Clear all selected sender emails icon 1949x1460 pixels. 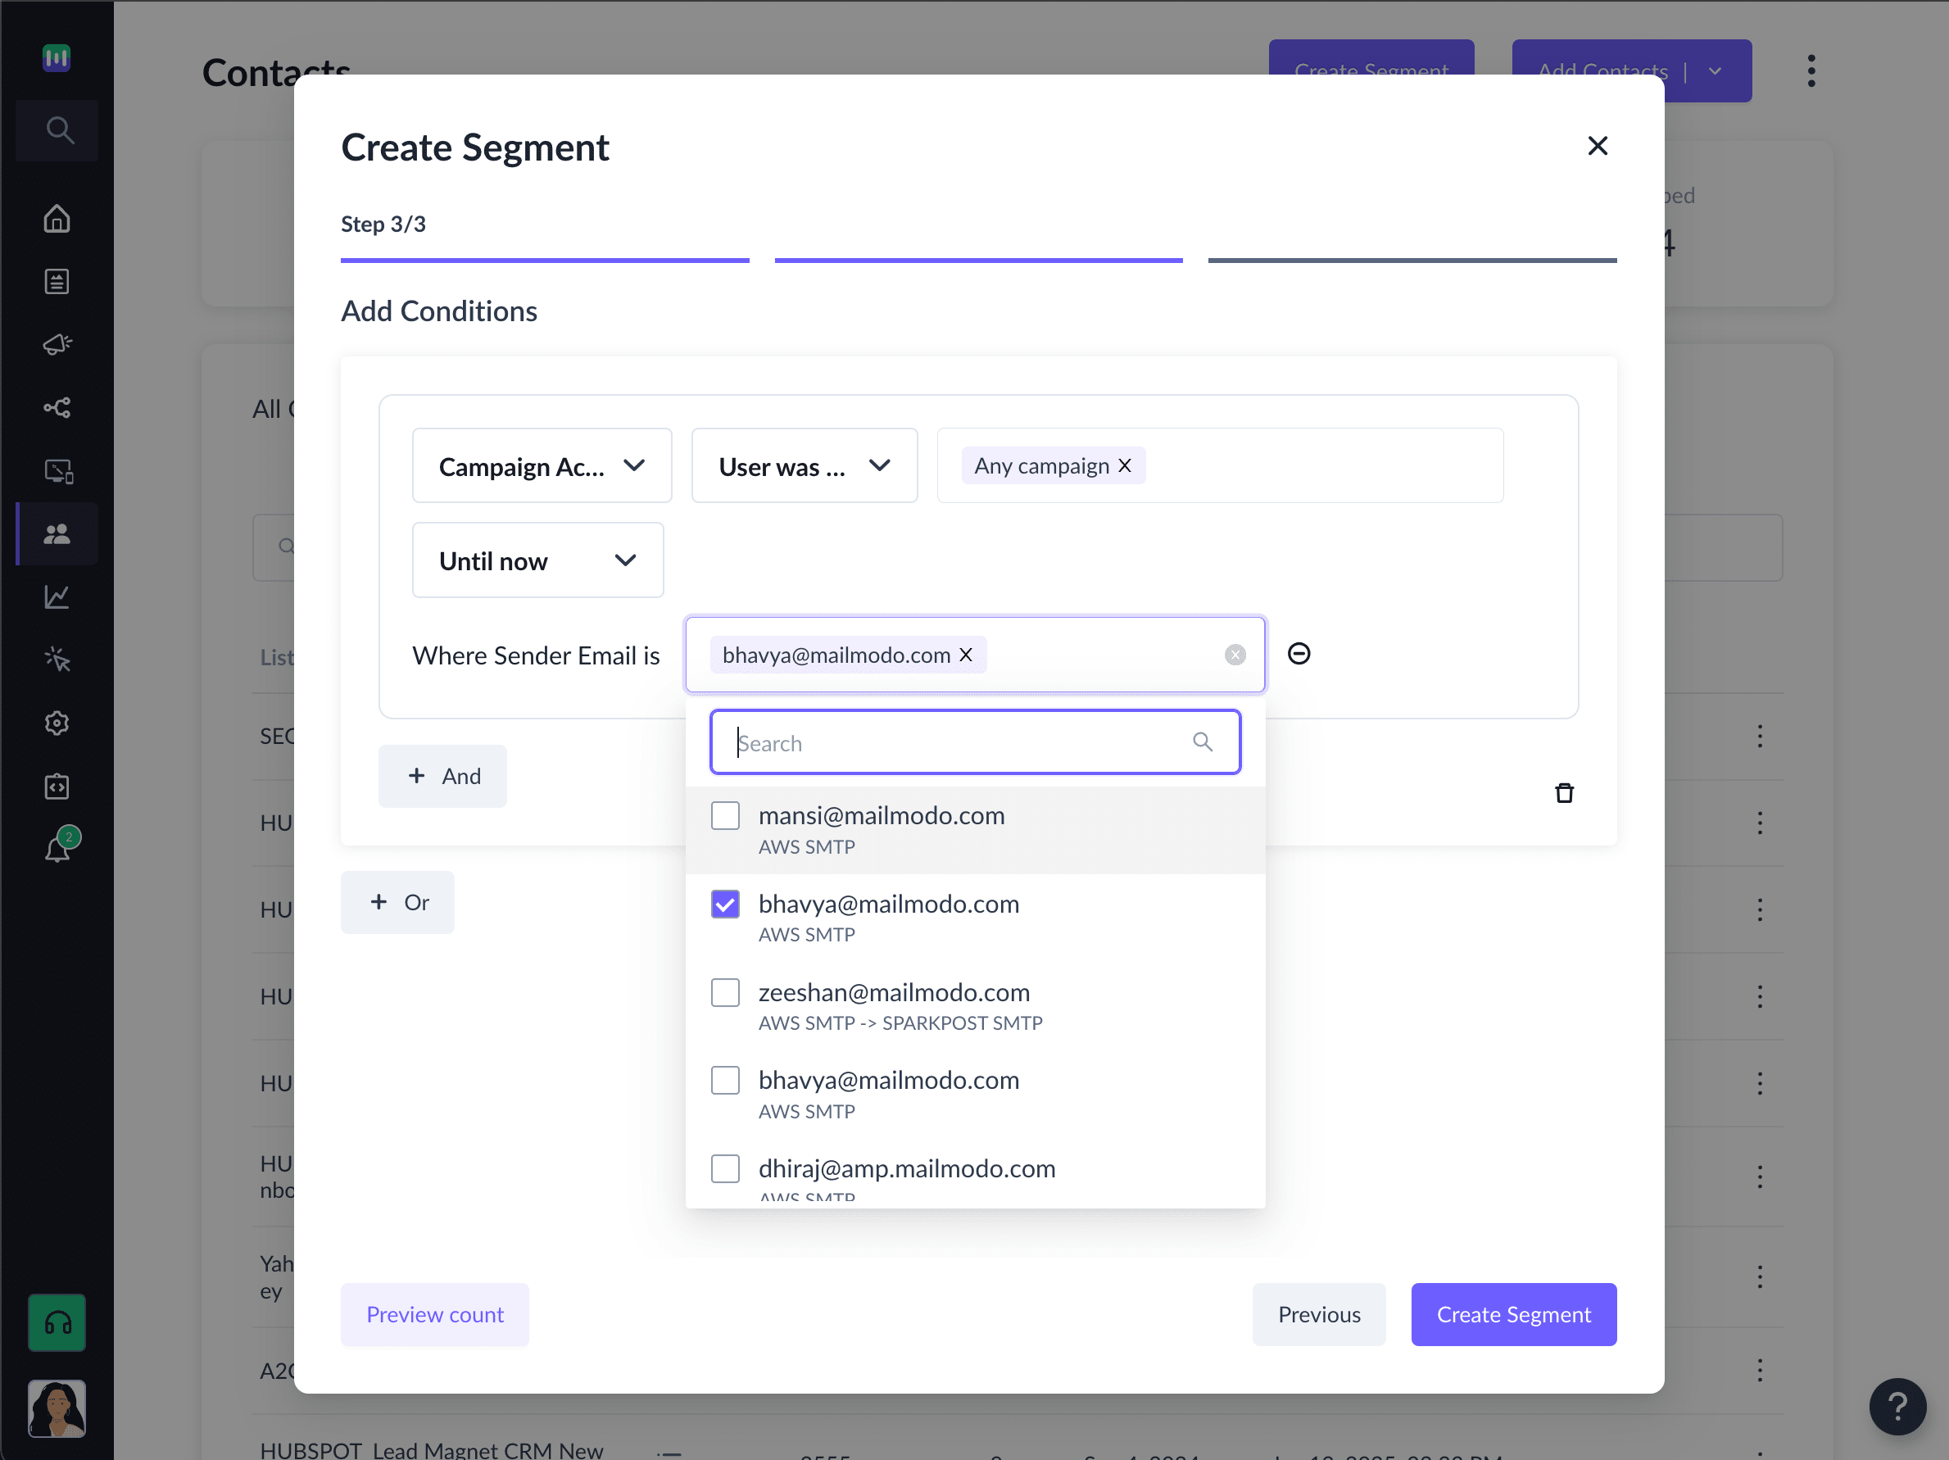(x=1235, y=655)
